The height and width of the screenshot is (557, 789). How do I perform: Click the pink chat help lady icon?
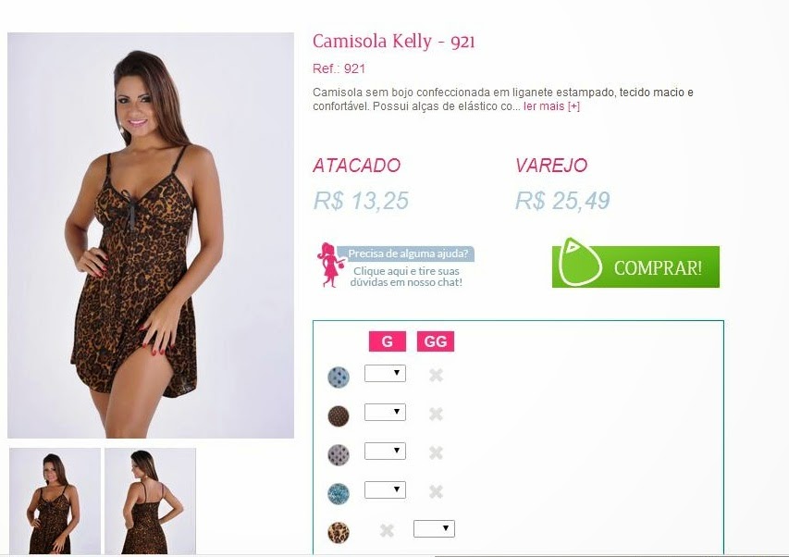click(x=330, y=266)
